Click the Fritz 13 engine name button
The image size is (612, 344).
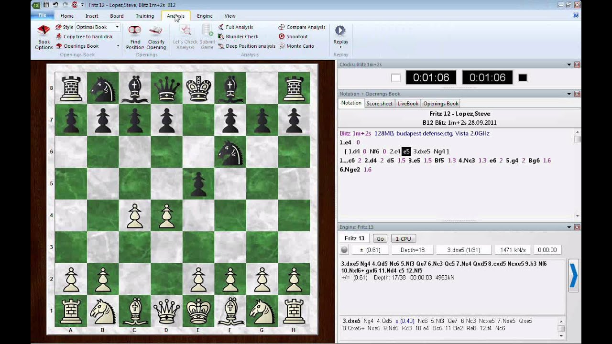(354, 238)
